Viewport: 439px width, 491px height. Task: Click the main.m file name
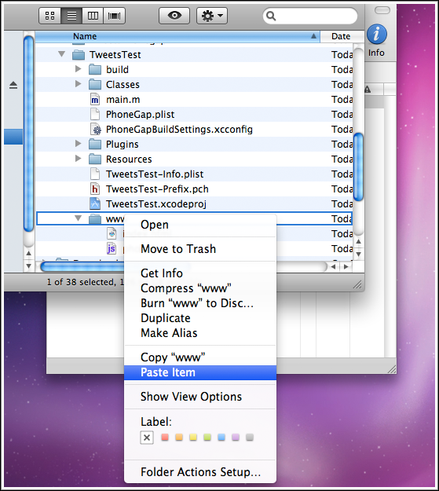coord(123,100)
